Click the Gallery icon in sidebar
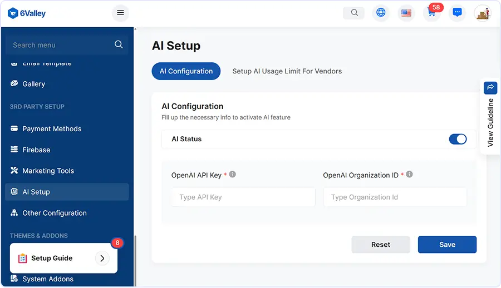Screen dimensions: 501x288 point(14,83)
